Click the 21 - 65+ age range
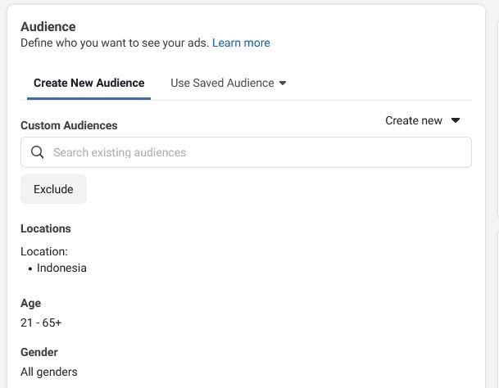The image size is (499, 388). pyautogui.click(x=41, y=323)
